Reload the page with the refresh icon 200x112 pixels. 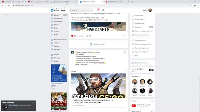(x=9, y=6)
